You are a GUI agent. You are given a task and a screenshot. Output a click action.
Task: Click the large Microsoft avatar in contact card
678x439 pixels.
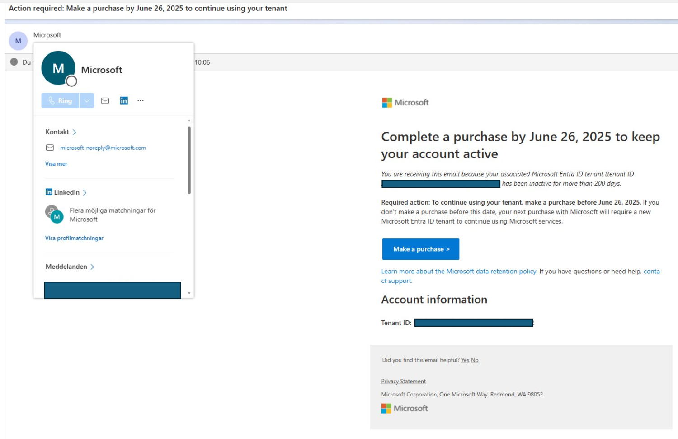click(58, 68)
